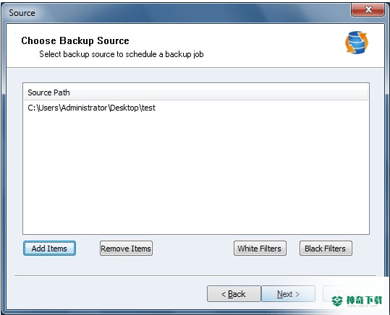Proceed with the Next button

click(x=288, y=294)
